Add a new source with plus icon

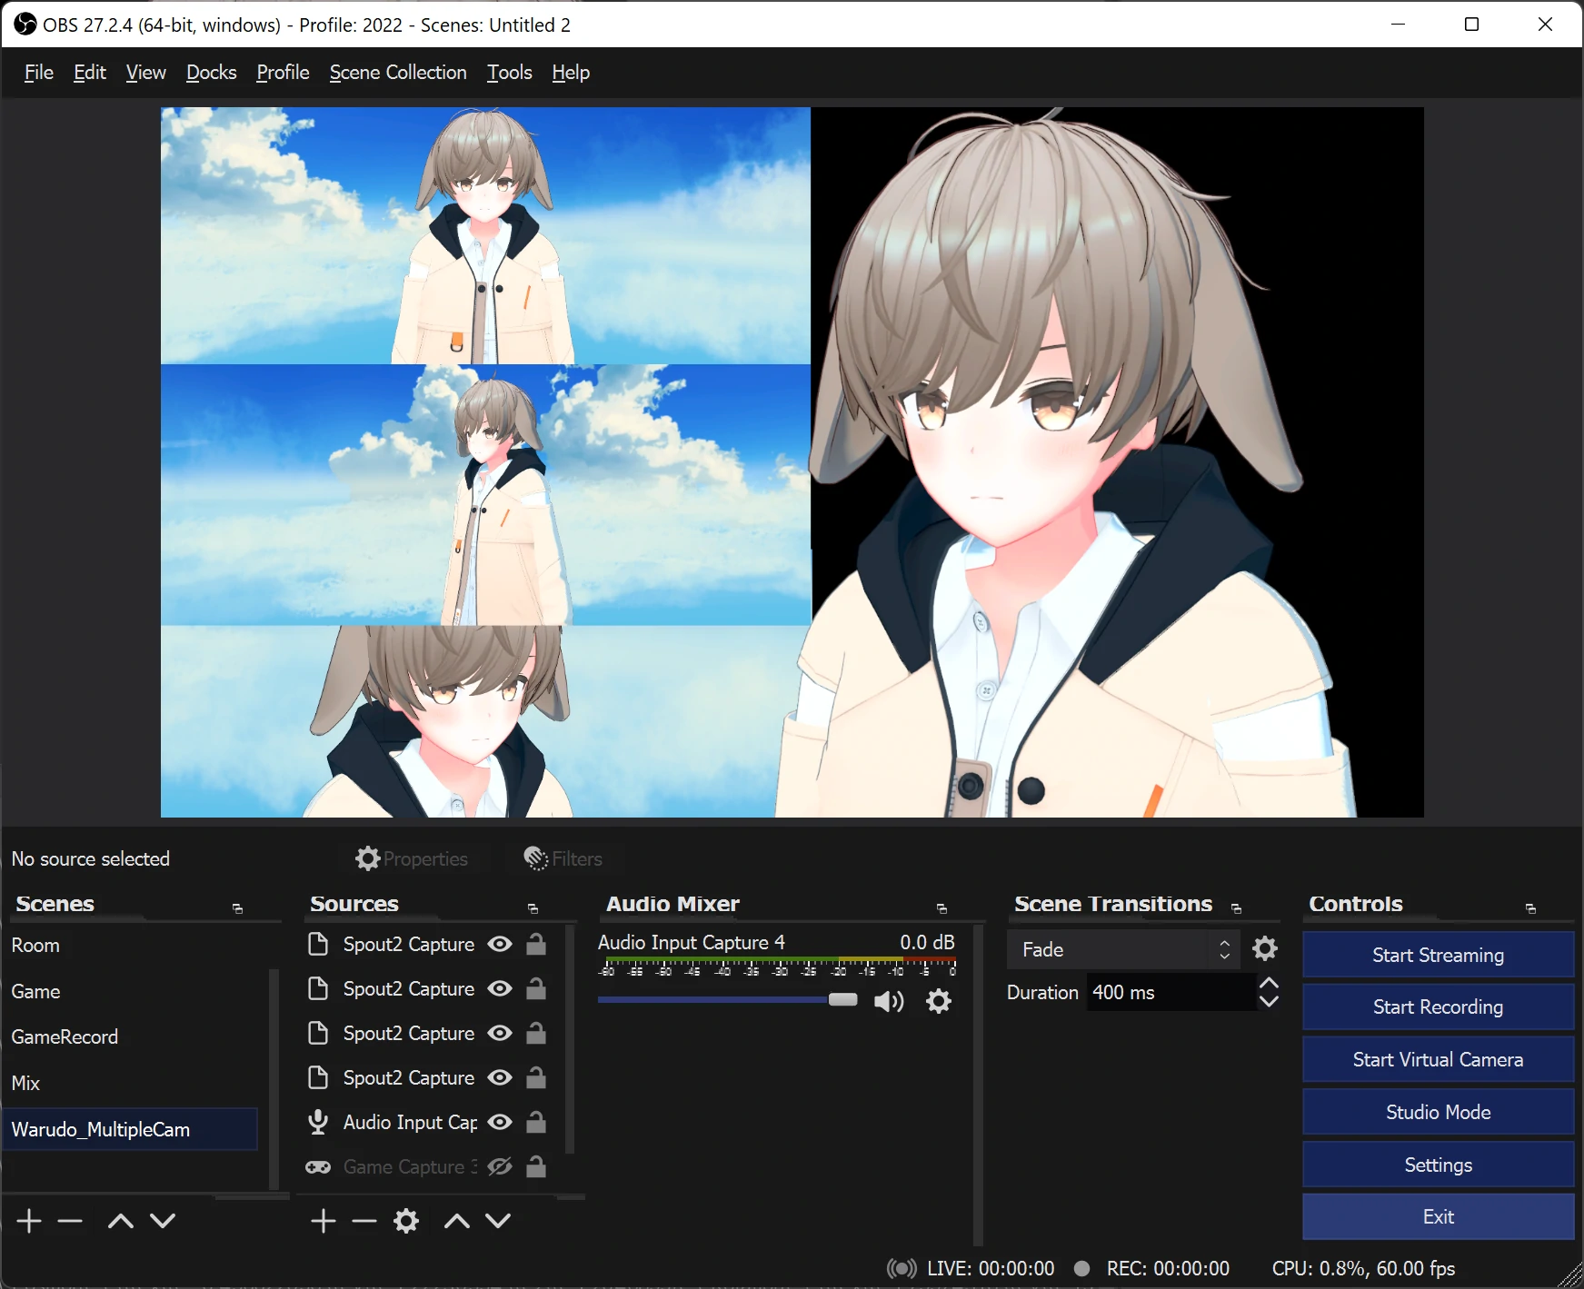(323, 1221)
